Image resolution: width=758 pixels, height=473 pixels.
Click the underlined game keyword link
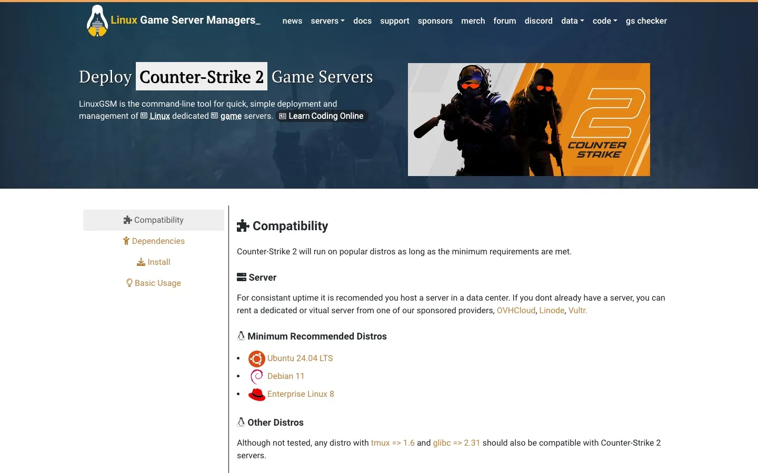click(231, 116)
